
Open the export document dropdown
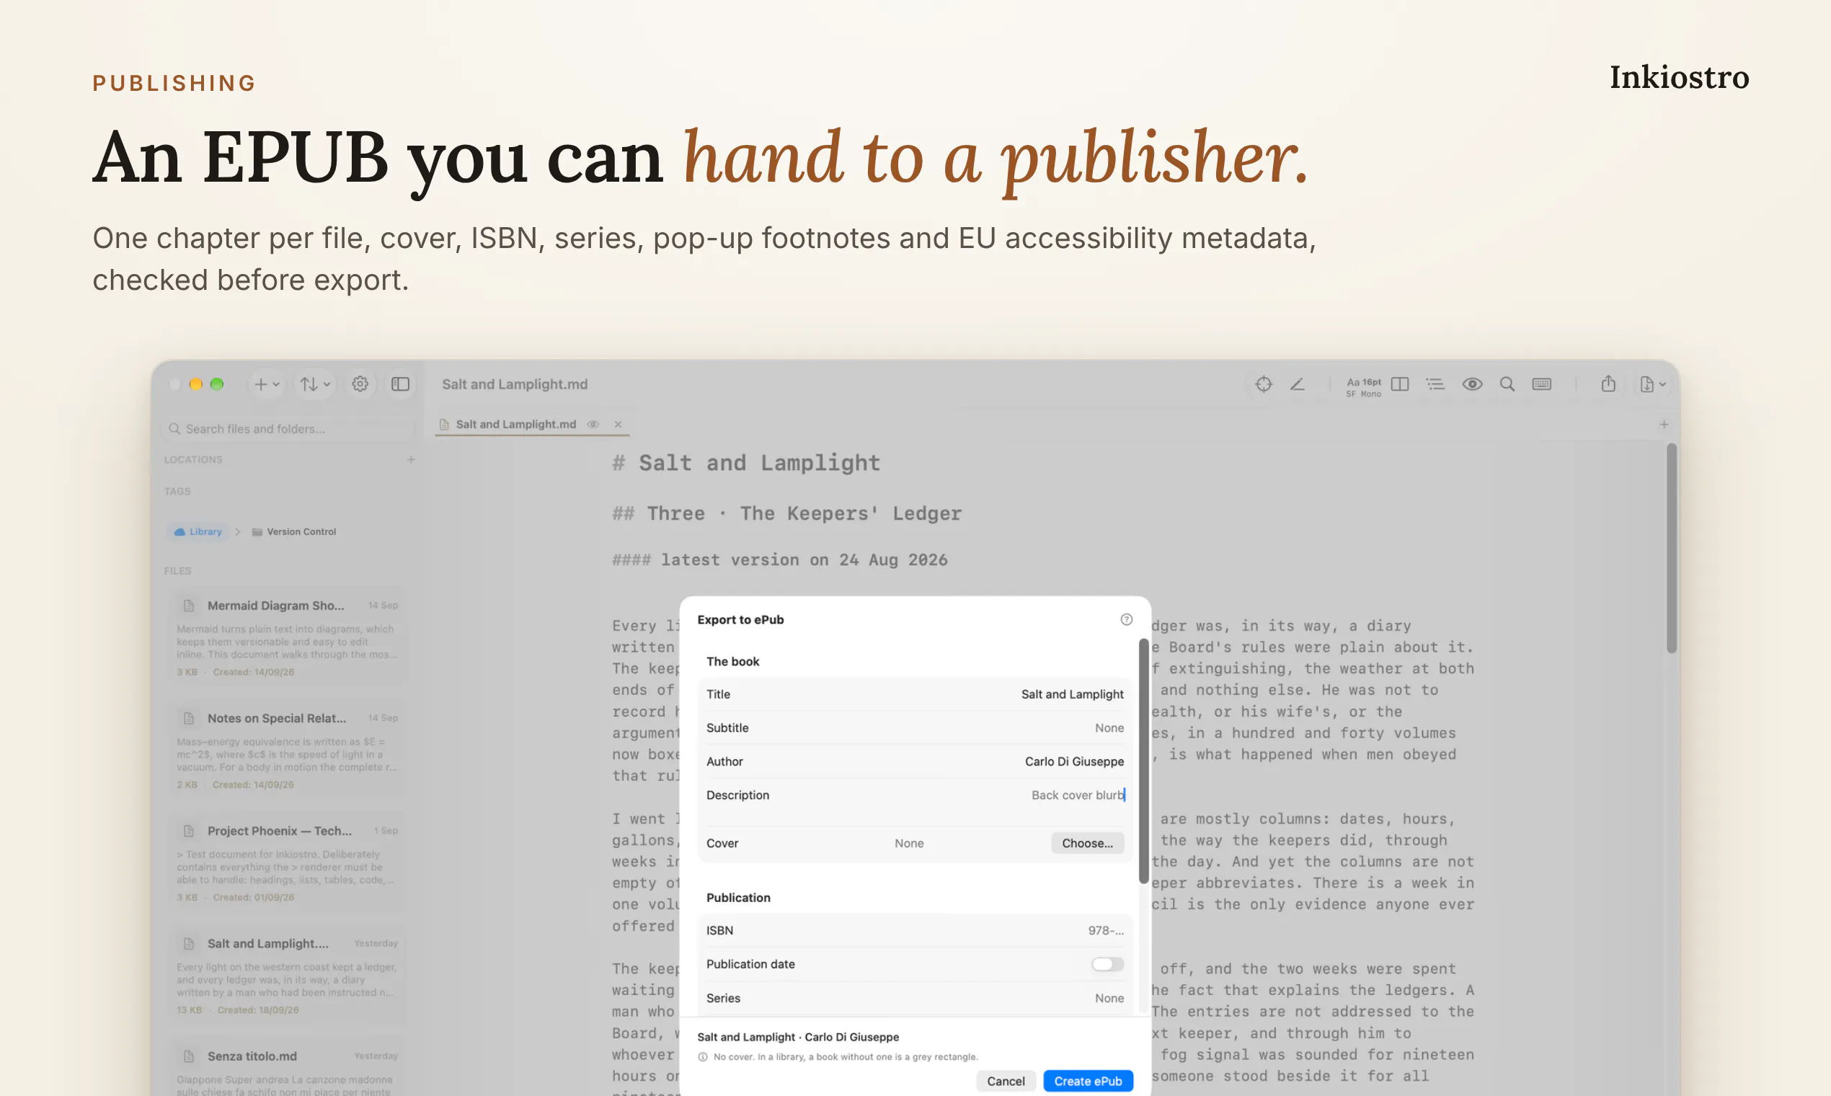[x=1652, y=384]
